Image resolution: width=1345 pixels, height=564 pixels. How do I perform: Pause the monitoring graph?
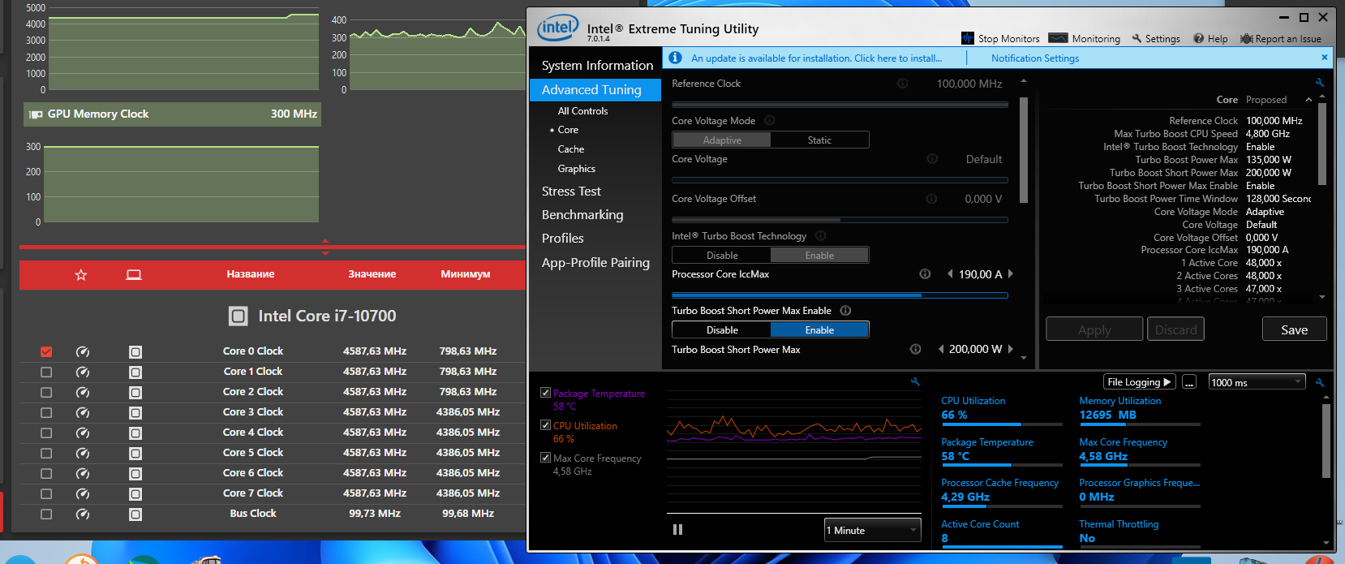(677, 530)
